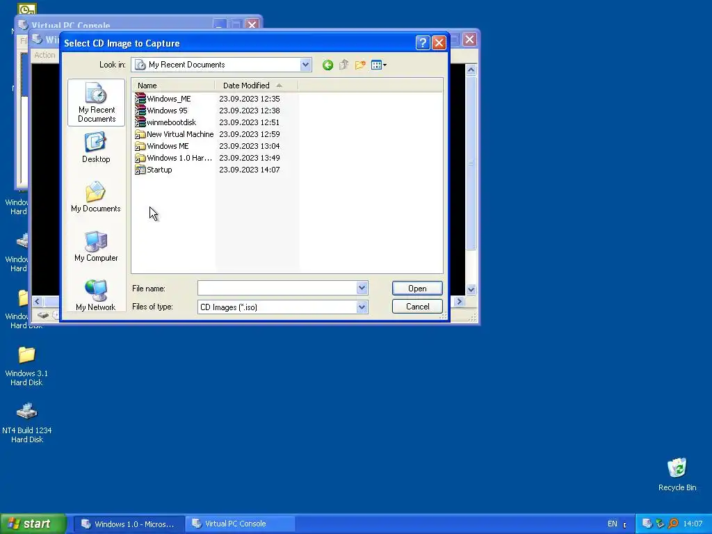Switch to Windows 1.0 - Micros... taskbar button
Viewport: 712px width, 534px height.
point(129,524)
